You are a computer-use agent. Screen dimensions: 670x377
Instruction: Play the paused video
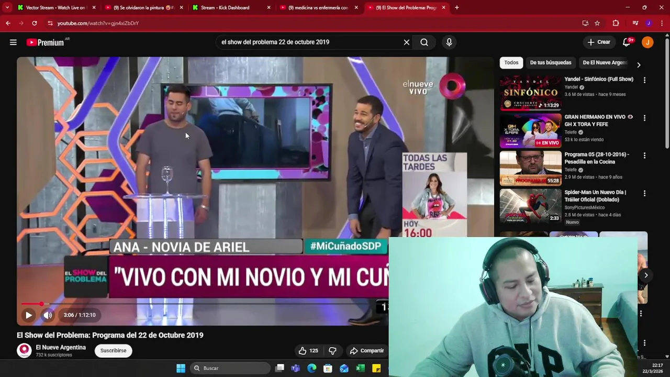(28, 315)
